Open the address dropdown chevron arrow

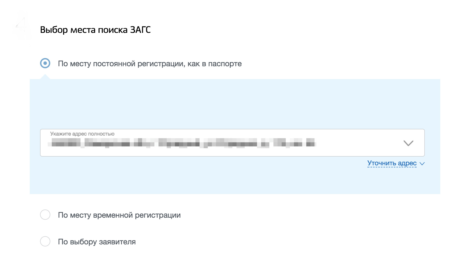(x=408, y=143)
